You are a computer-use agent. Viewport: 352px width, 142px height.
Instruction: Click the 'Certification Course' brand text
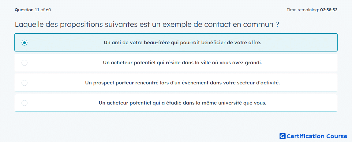point(317,136)
